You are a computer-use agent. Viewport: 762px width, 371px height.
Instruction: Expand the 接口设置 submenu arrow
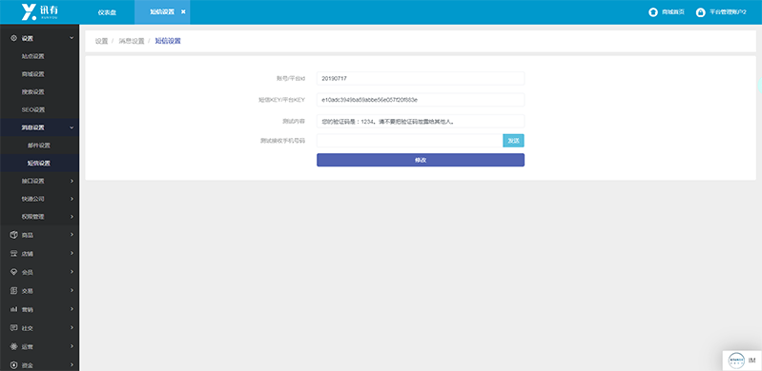click(72, 181)
